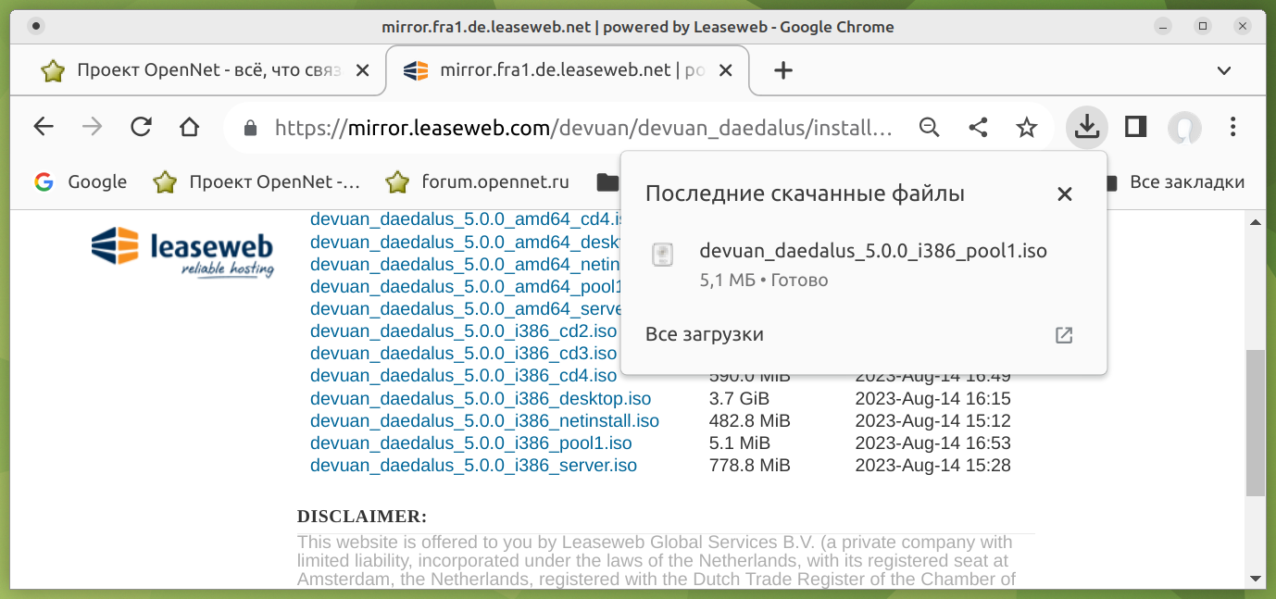Open the amd64_desktop iso link
1276x599 pixels.
[464, 242]
